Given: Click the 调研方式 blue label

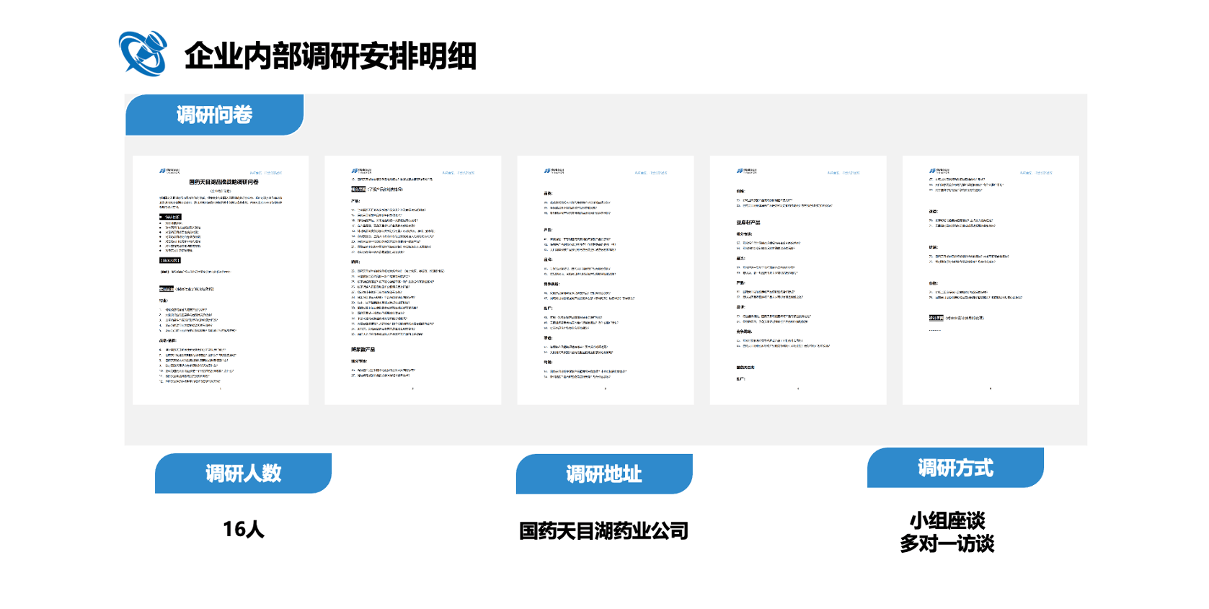Looking at the screenshot, I should 955,468.
